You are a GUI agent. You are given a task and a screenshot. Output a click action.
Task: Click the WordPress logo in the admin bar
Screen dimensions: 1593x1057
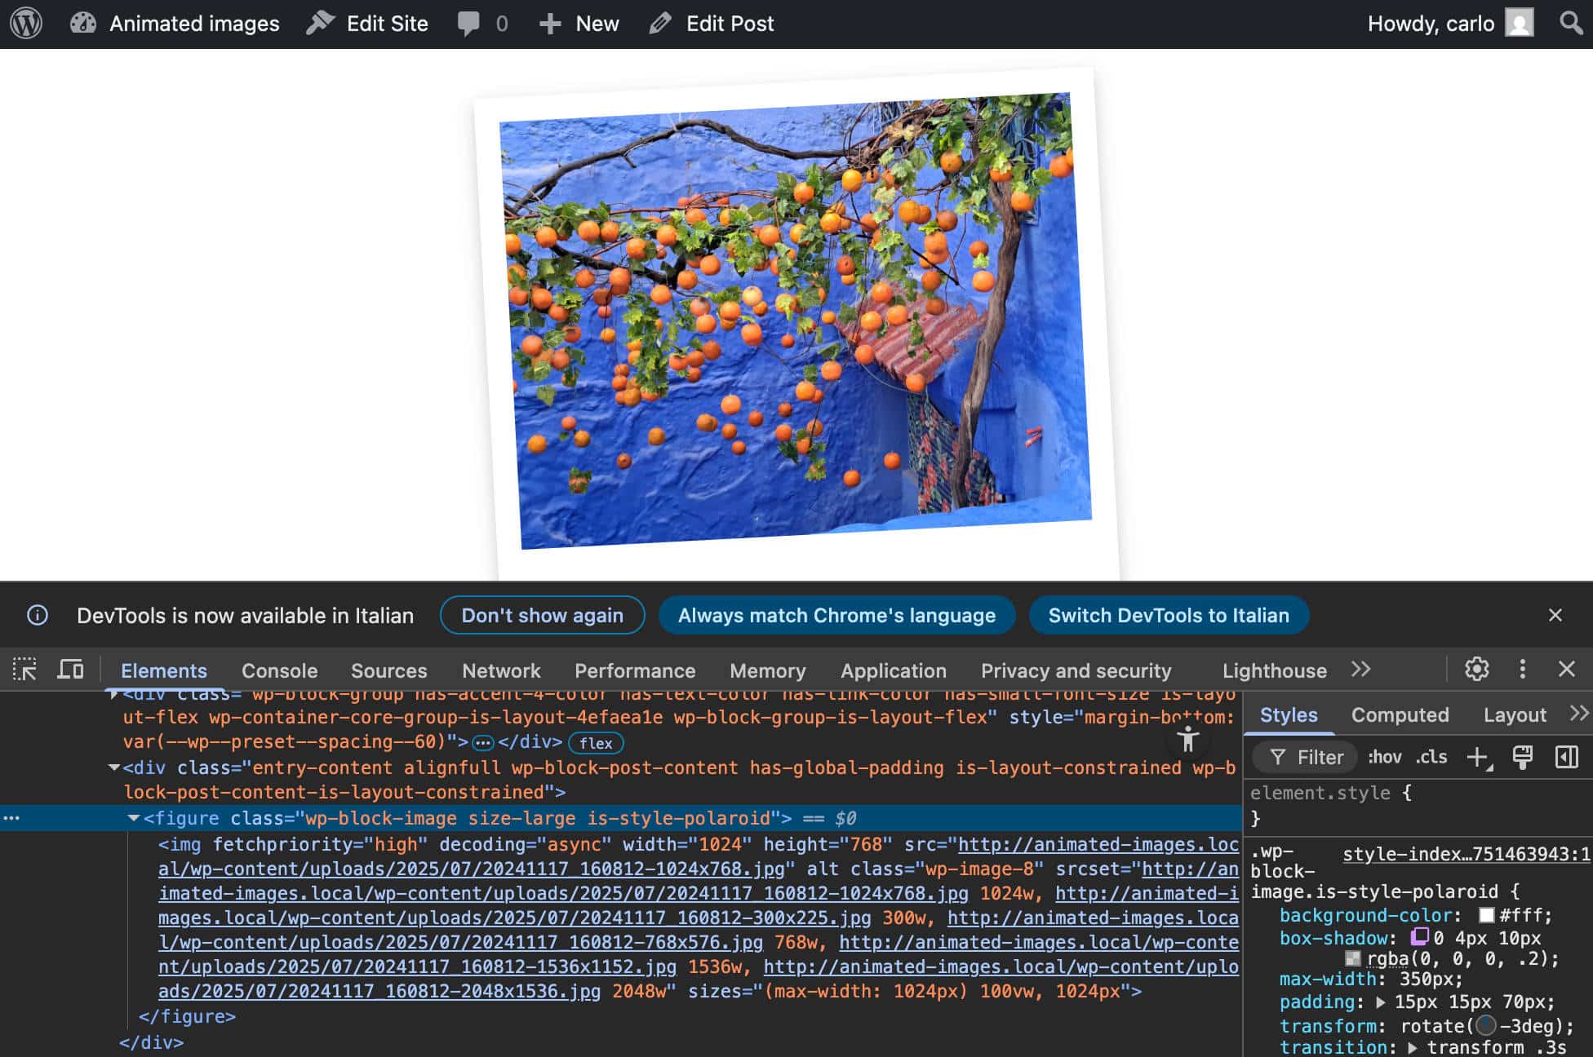(x=26, y=24)
